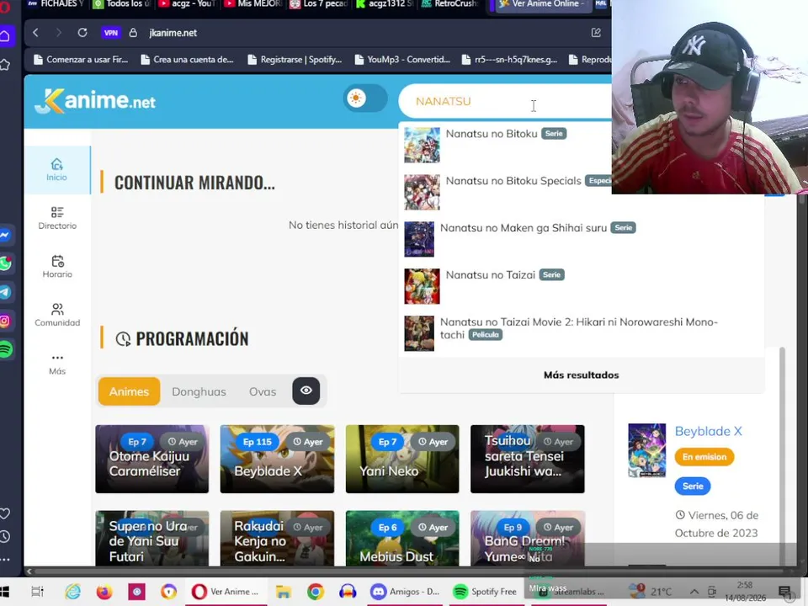Select the Ovas tab

click(263, 391)
